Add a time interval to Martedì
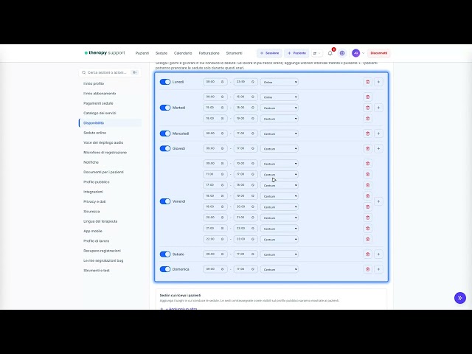 pos(378,108)
